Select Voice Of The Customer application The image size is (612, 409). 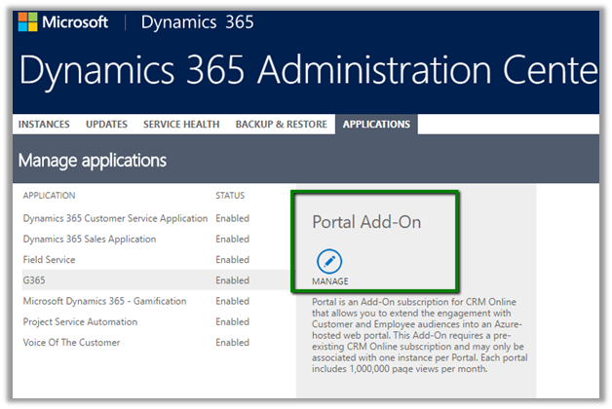pyautogui.click(x=74, y=343)
